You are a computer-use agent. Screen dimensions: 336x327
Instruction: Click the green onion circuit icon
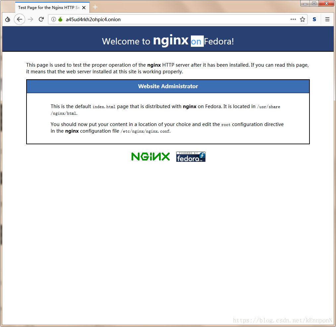click(x=60, y=19)
